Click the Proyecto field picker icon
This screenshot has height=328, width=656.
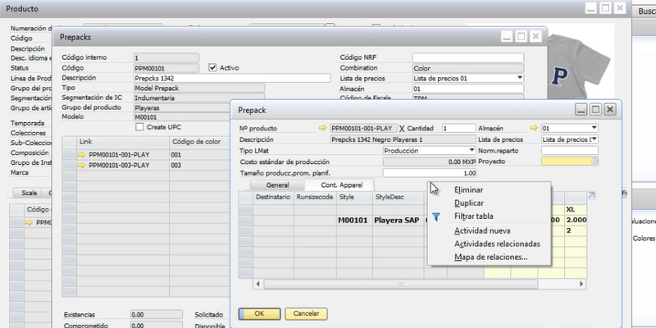pyautogui.click(x=595, y=162)
